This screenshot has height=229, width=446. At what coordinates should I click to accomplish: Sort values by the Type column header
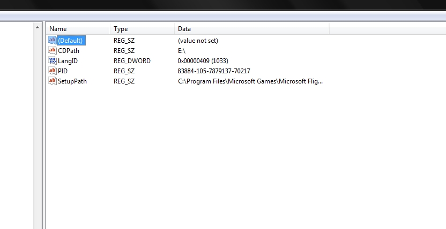pos(142,29)
